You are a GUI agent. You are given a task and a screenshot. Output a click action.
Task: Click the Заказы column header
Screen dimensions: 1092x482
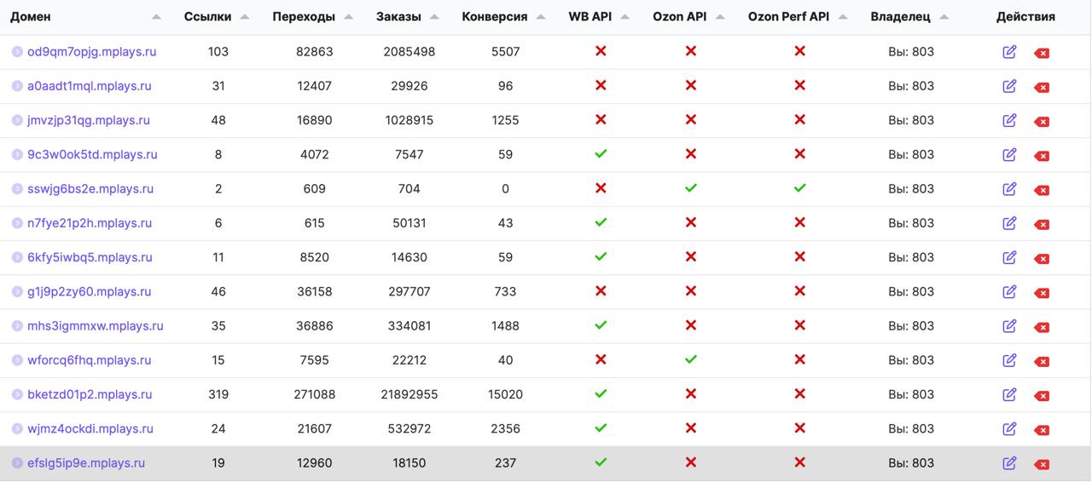(x=398, y=16)
